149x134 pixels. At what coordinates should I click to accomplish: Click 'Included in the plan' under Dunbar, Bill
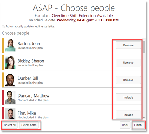tap(30, 83)
